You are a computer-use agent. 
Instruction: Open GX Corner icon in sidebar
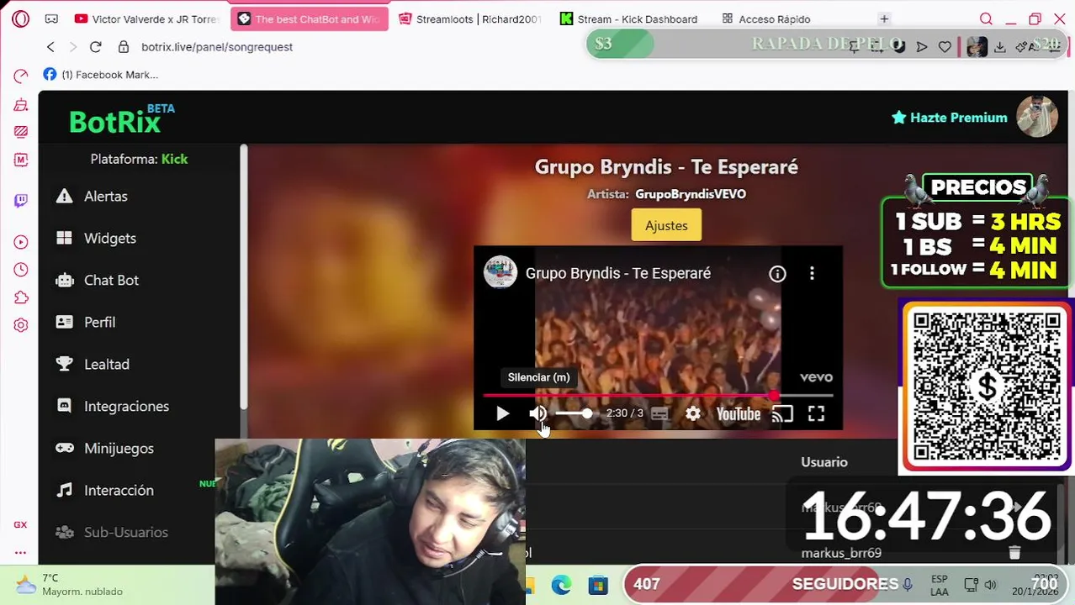(x=20, y=524)
